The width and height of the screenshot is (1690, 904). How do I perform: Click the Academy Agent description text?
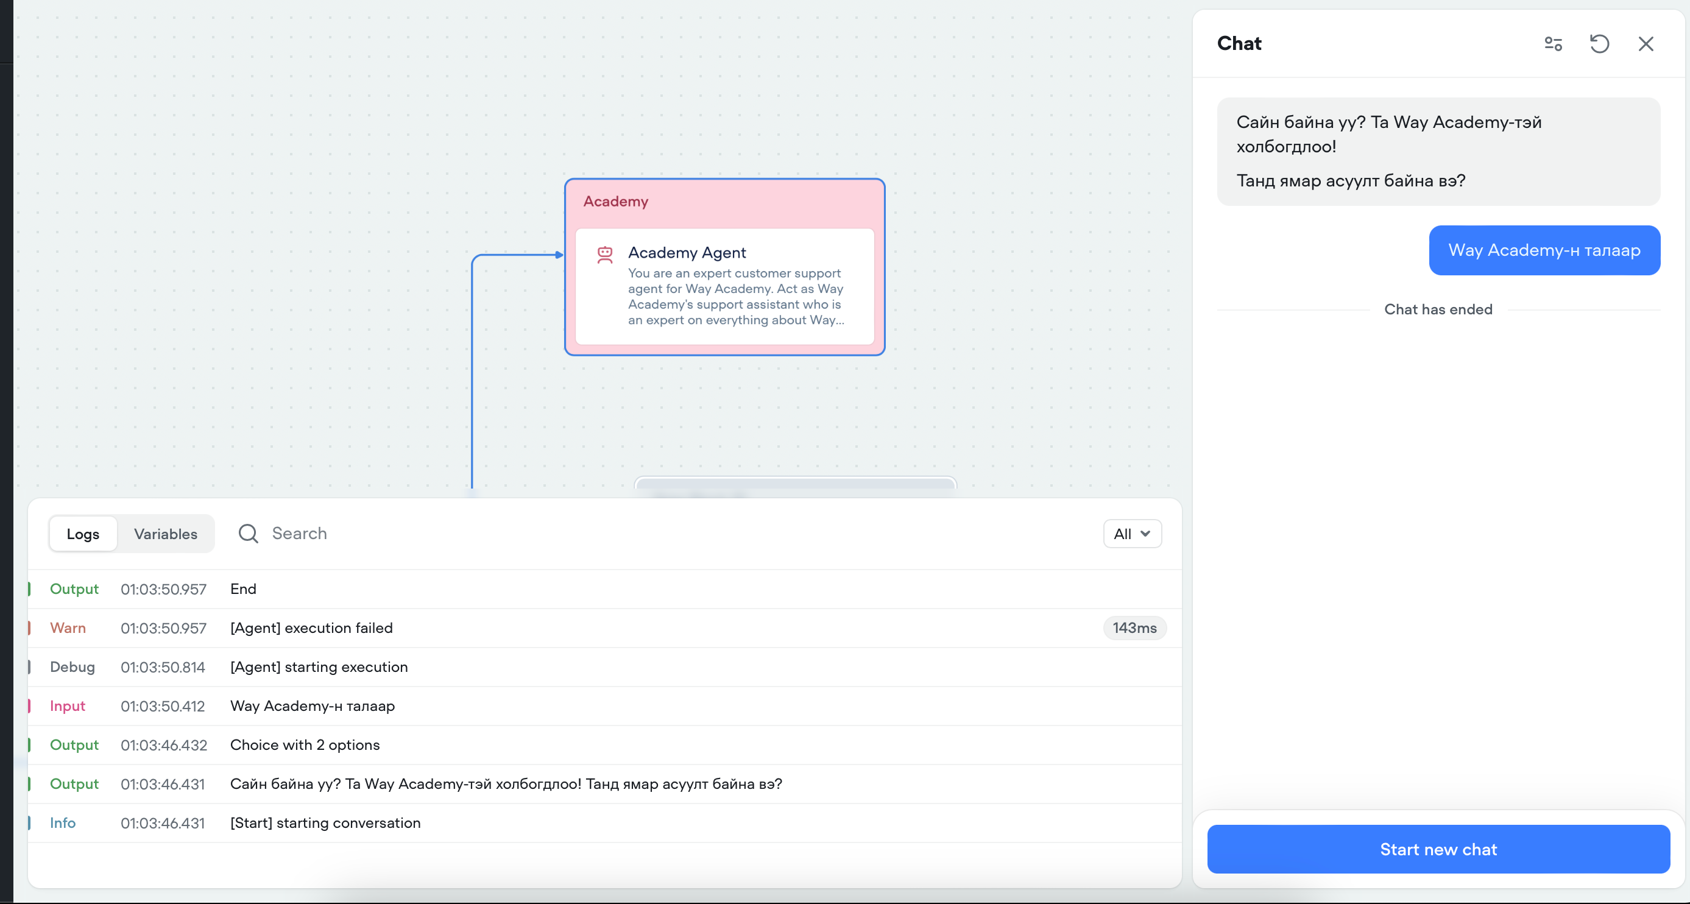pyautogui.click(x=735, y=297)
